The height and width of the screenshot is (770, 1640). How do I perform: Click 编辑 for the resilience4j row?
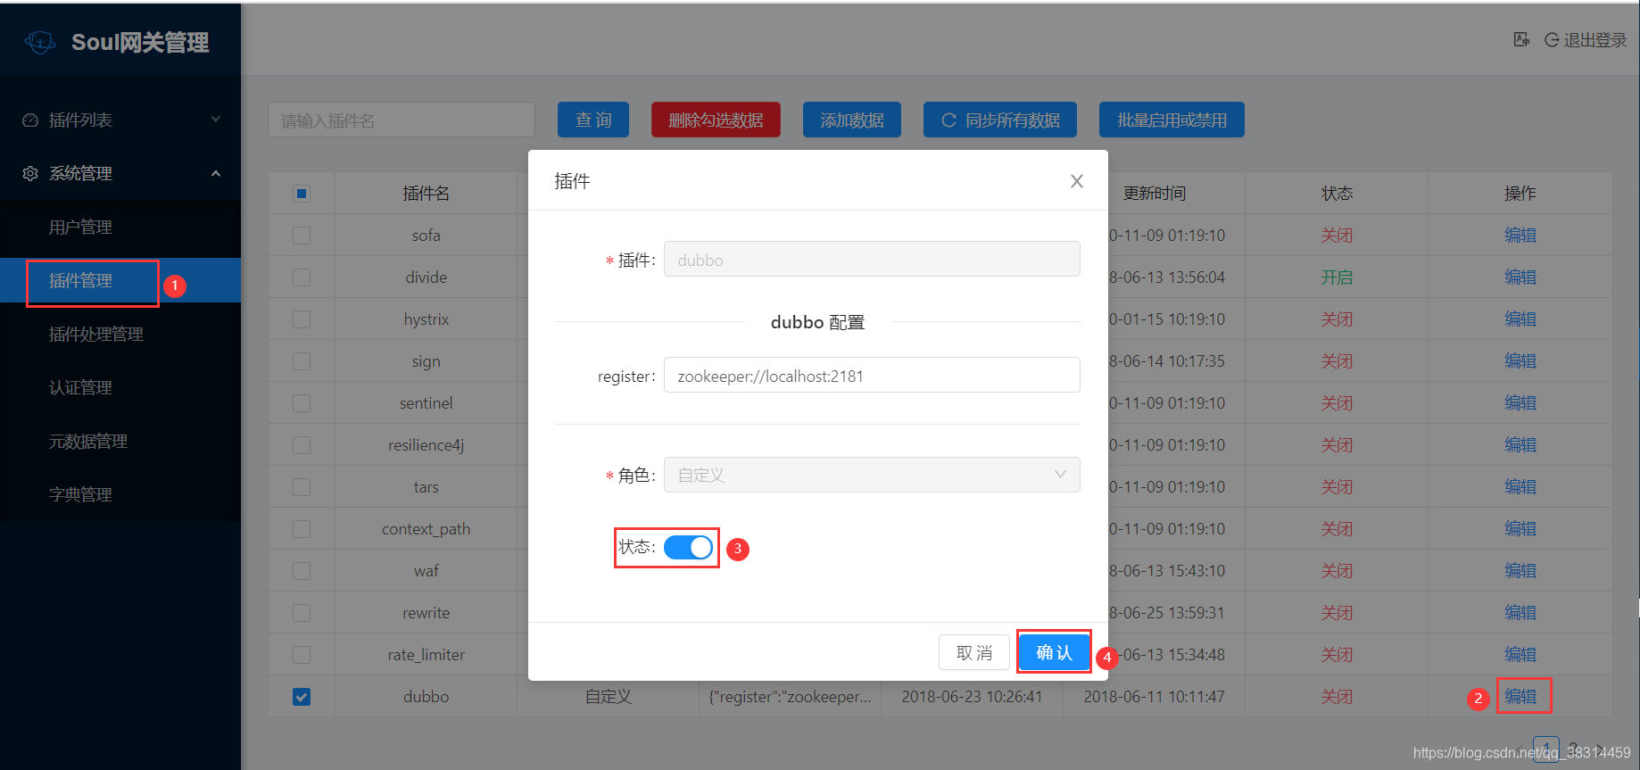point(1520,445)
